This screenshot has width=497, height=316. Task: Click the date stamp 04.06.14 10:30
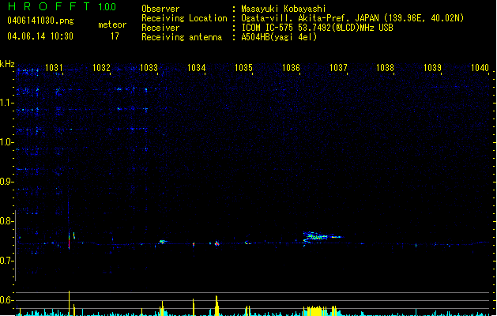(40, 36)
